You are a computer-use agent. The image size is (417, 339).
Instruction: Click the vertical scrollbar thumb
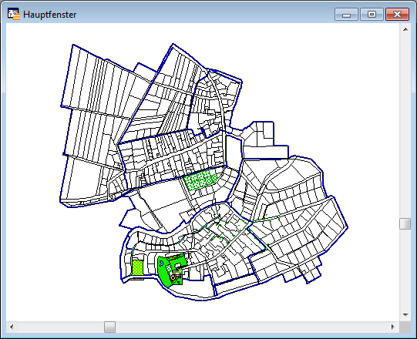coord(405,223)
